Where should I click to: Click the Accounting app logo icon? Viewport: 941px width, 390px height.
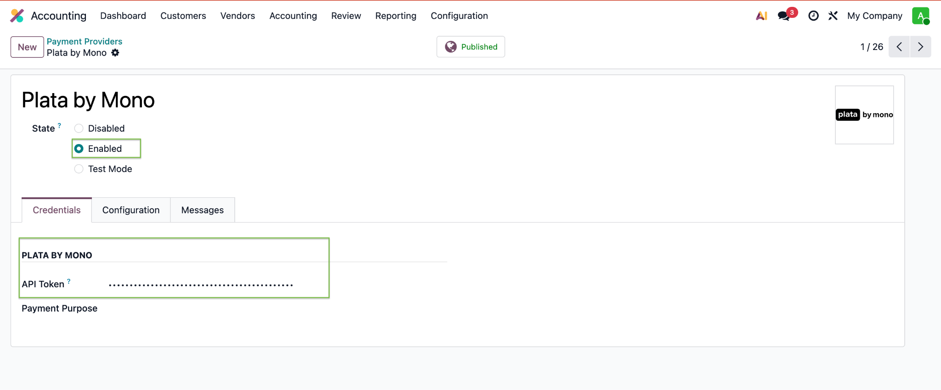(x=17, y=16)
